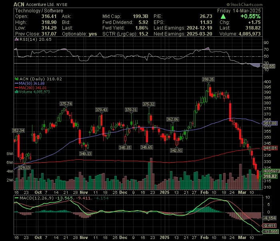Click the 375.32 price label
The width and height of the screenshot is (280, 241).
148,104
